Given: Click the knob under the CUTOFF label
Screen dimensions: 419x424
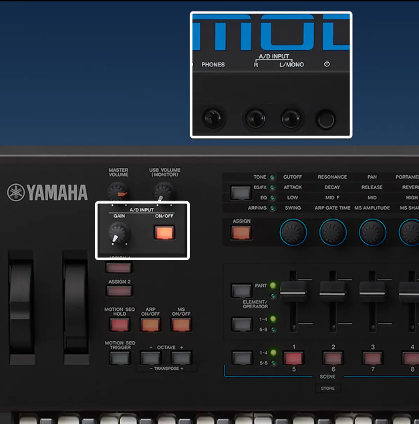Looking at the screenshot, I should click(293, 232).
